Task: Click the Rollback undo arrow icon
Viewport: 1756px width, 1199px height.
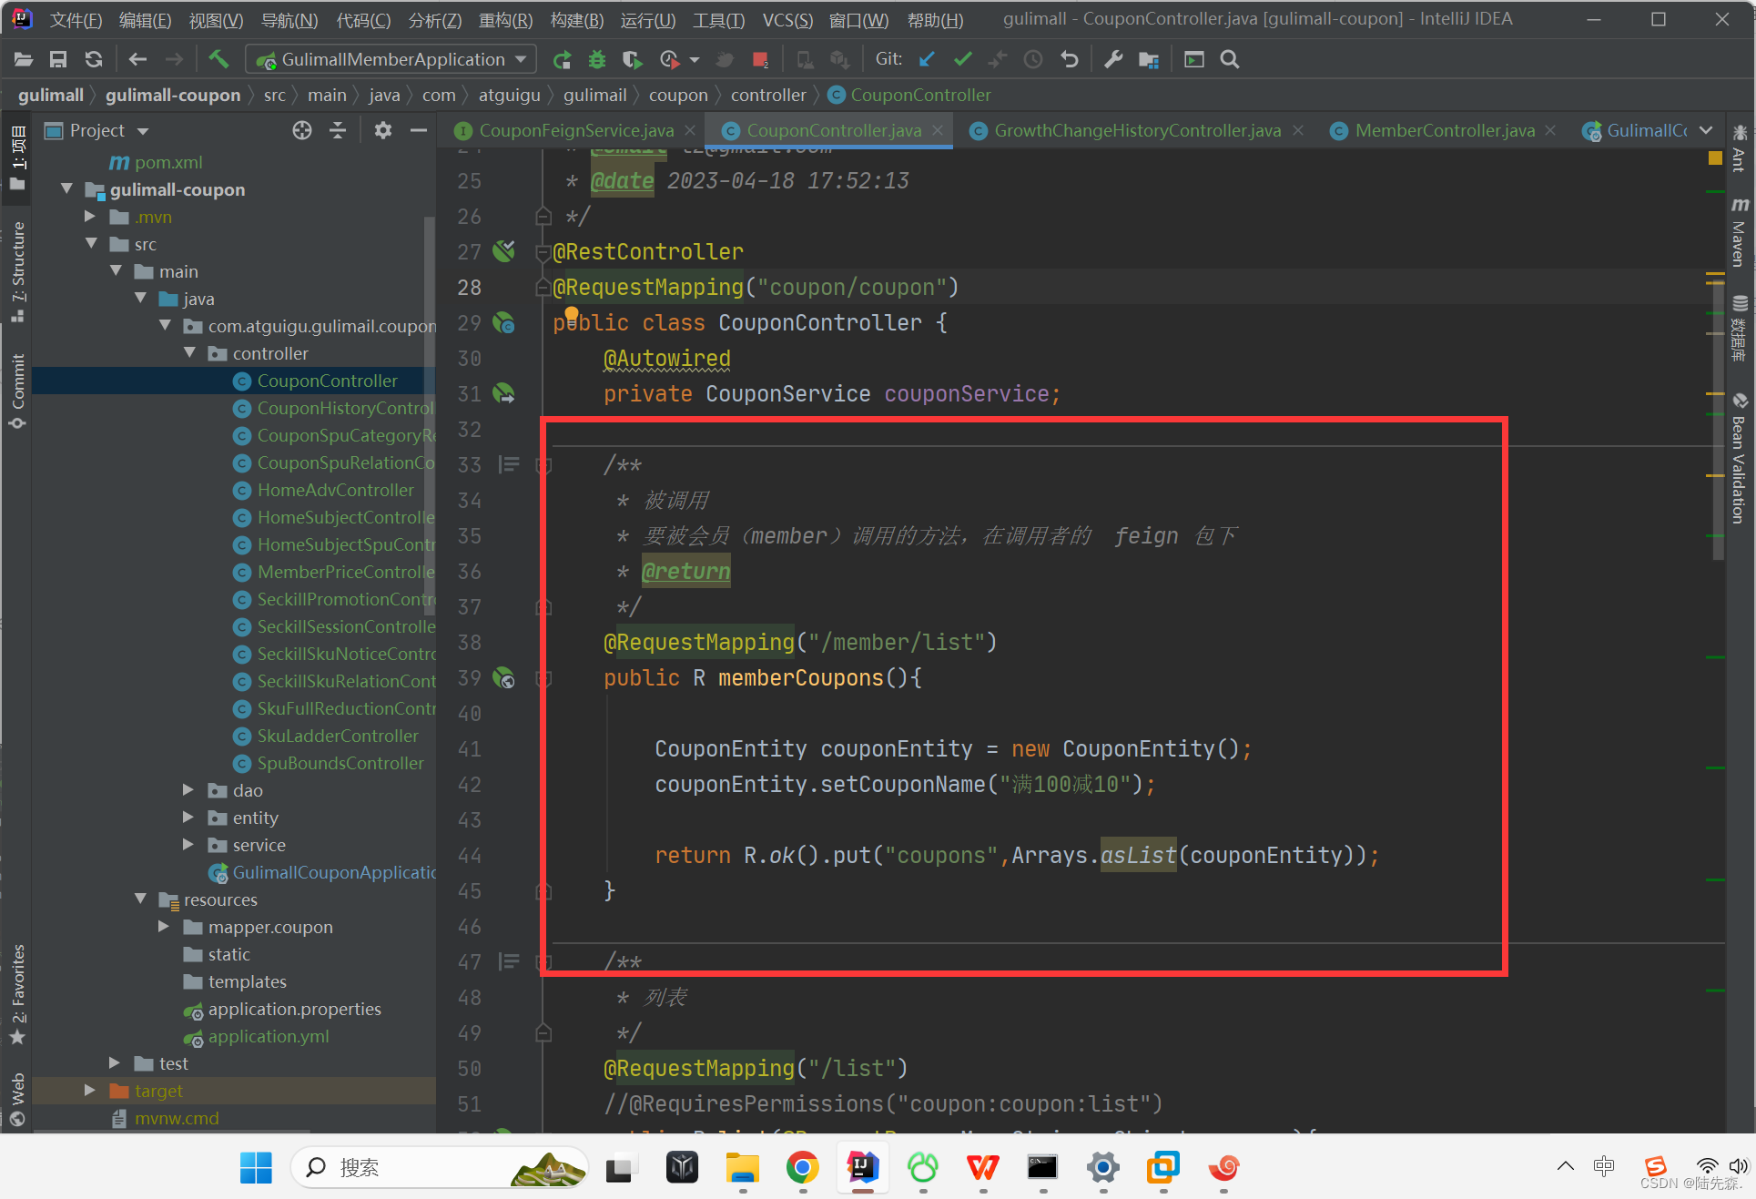Action: pos(1070,59)
